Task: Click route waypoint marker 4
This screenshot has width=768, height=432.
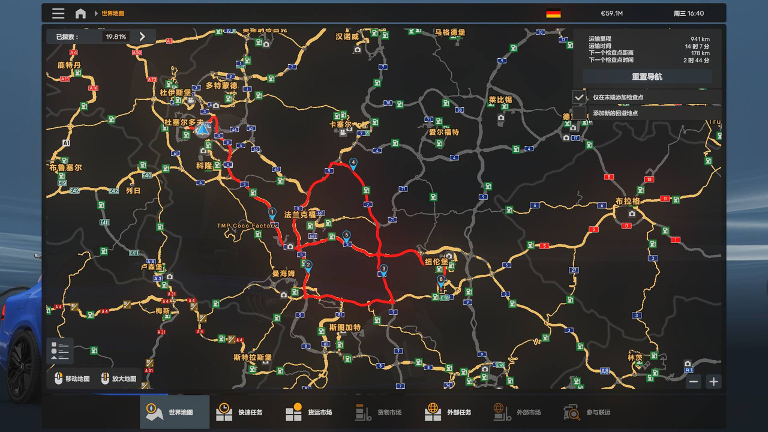Action: 353,164
